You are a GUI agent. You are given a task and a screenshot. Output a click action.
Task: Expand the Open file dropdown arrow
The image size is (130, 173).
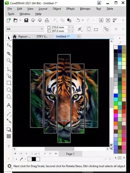pyautogui.click(x=20, y=20)
